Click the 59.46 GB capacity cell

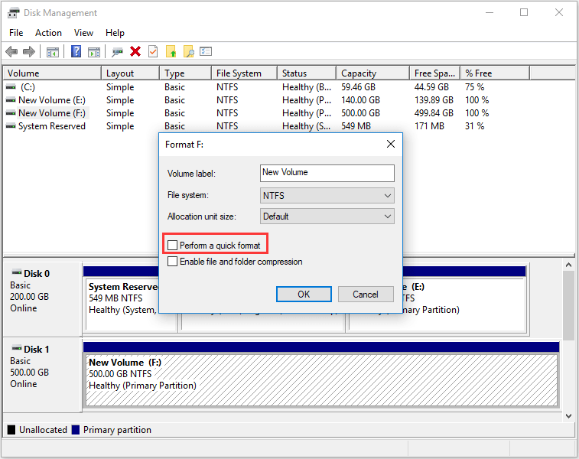358,87
